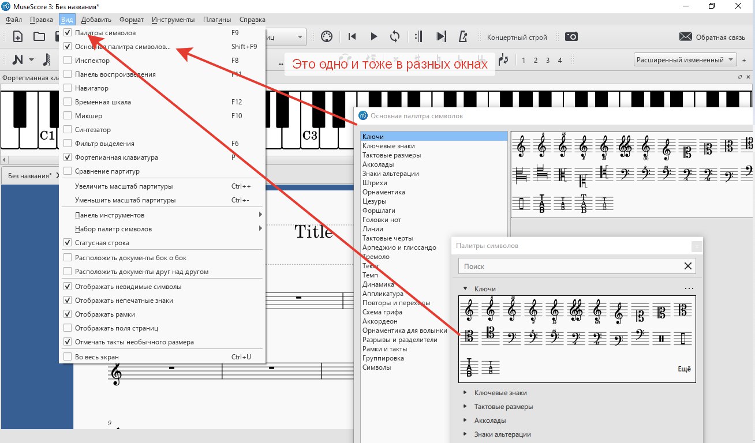The image size is (755, 443).
Task: Uncheck Палитры символов in Вид menu
Action: coord(68,33)
